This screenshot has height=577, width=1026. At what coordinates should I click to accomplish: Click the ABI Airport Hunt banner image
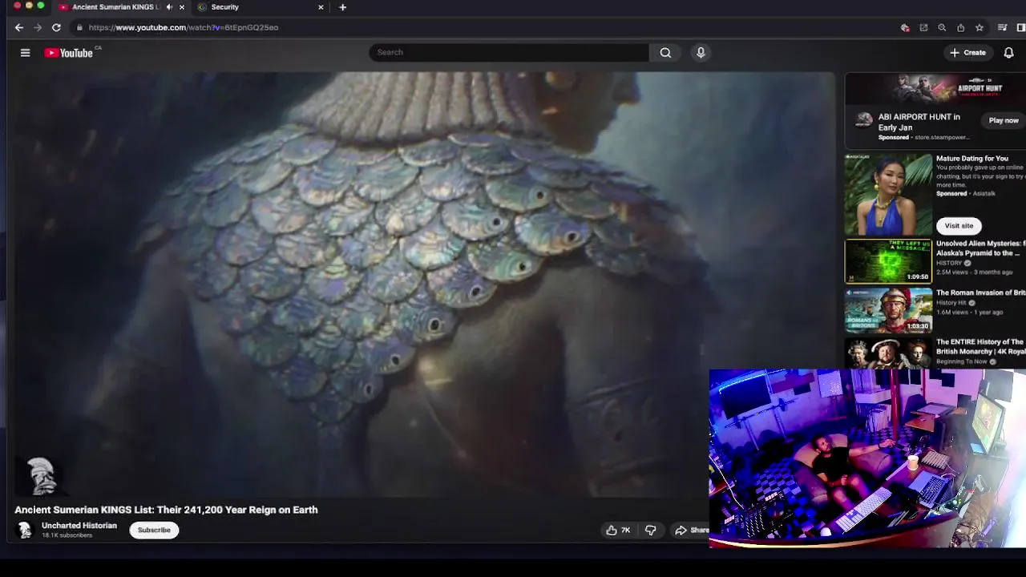[935, 88]
